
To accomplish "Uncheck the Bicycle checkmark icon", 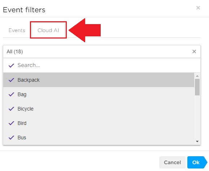I will click(x=12, y=109).
